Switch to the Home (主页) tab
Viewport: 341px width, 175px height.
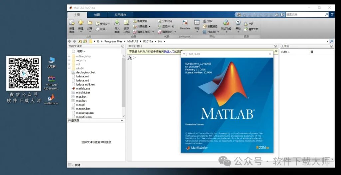(77, 15)
